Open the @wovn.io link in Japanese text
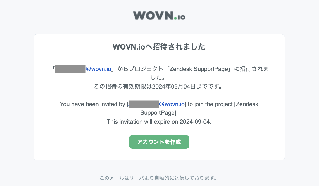Screen dimensions: 319x186 point(98,69)
